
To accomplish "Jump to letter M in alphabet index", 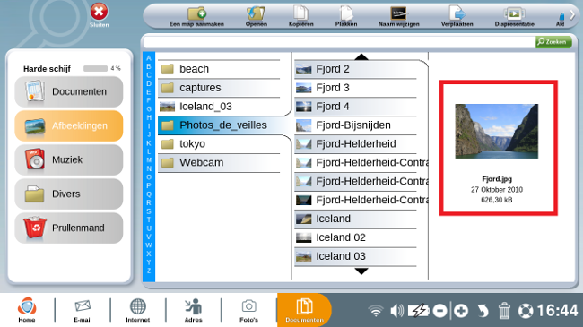I will click(x=149, y=160).
